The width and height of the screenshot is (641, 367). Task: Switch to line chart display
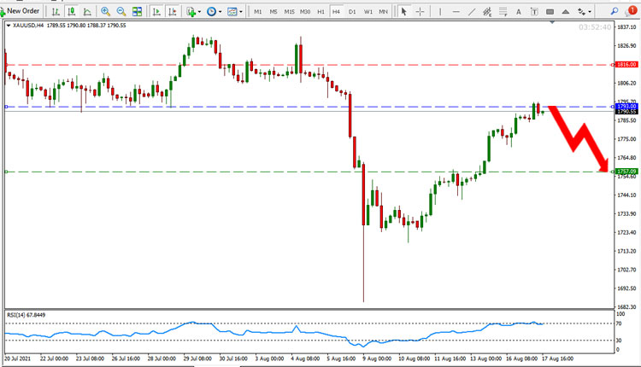87,12
